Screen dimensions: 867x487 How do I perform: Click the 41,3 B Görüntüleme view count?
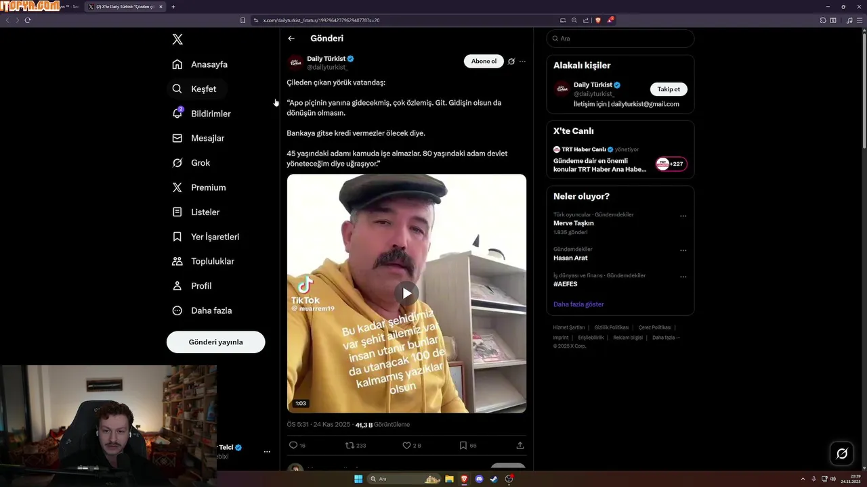click(x=383, y=425)
